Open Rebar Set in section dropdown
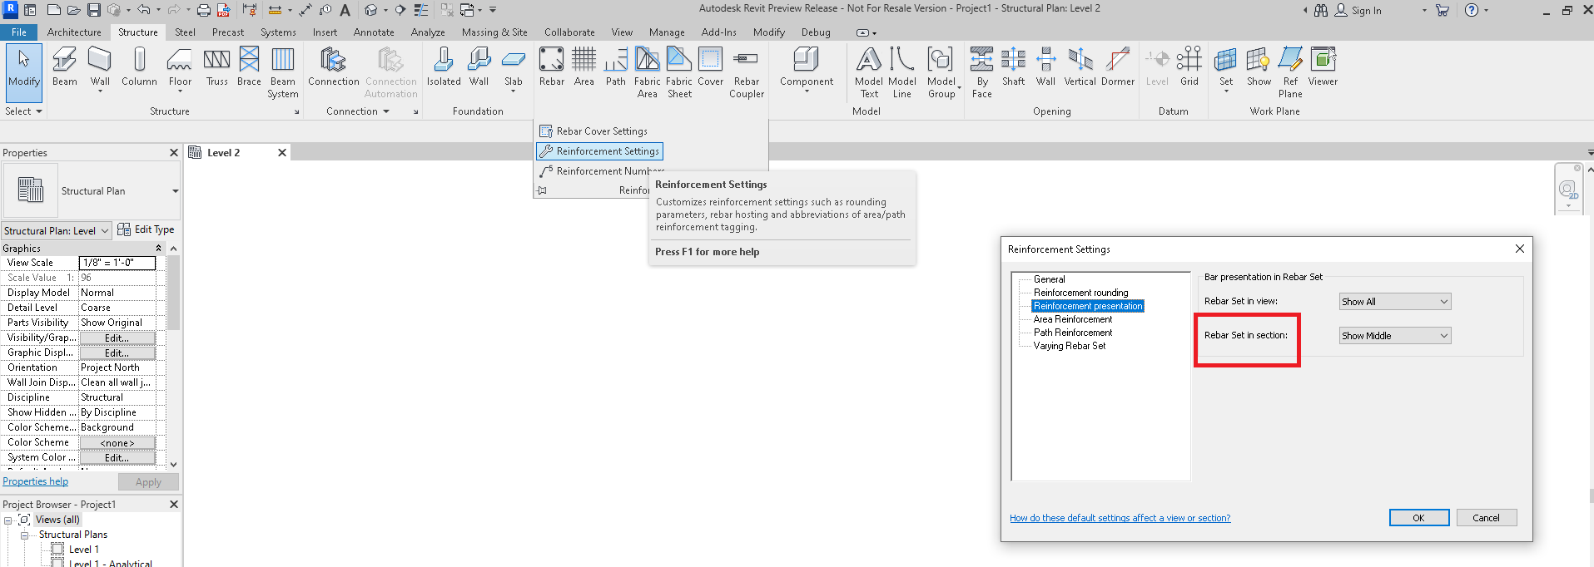Viewport: 1594px width, 567px height. 1394,336
